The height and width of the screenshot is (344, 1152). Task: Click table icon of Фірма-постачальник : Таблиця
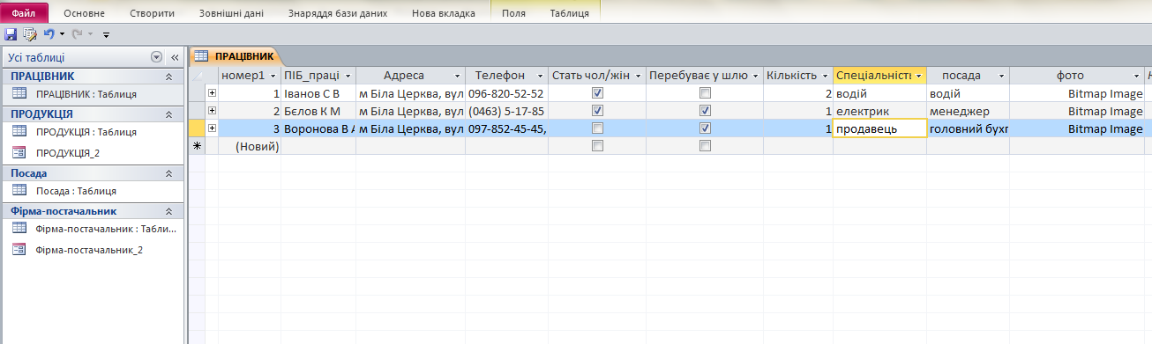pos(19,228)
